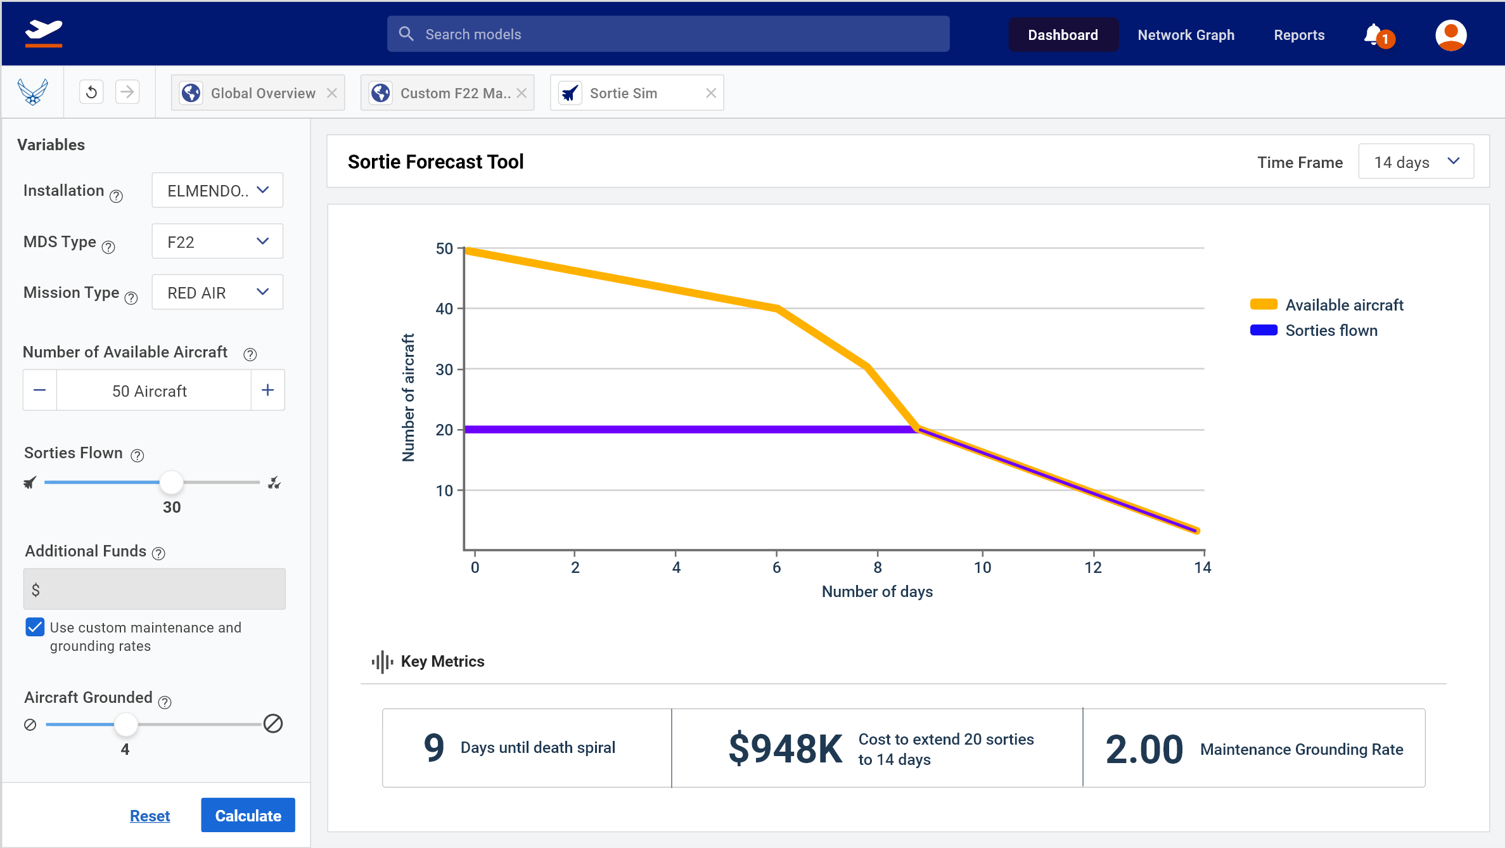
Task: Click the Aircraft Grounded help icon
Action: pos(165,702)
